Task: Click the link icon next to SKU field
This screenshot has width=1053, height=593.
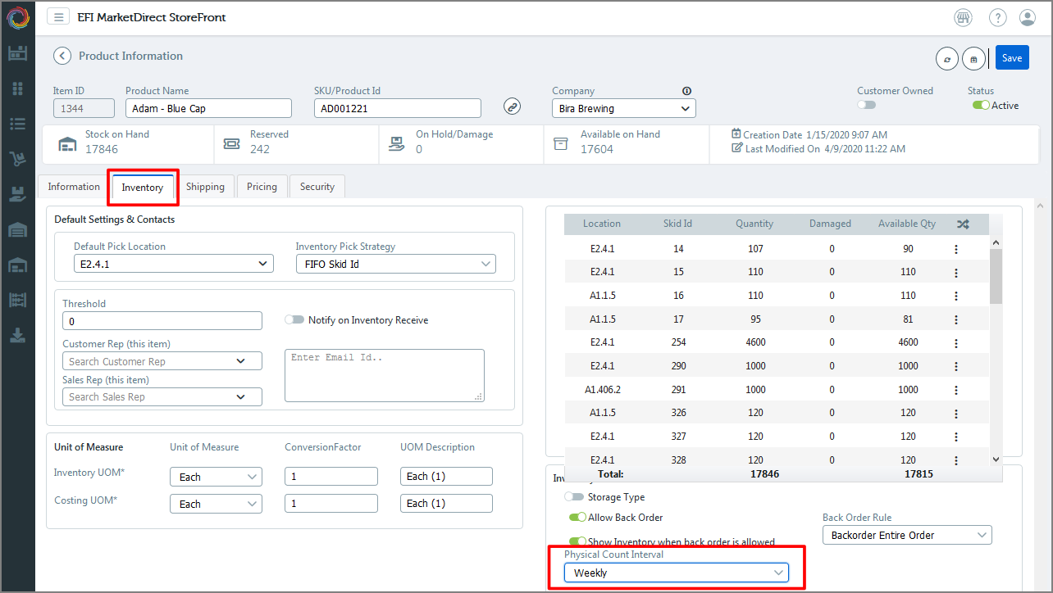Action: tap(512, 106)
